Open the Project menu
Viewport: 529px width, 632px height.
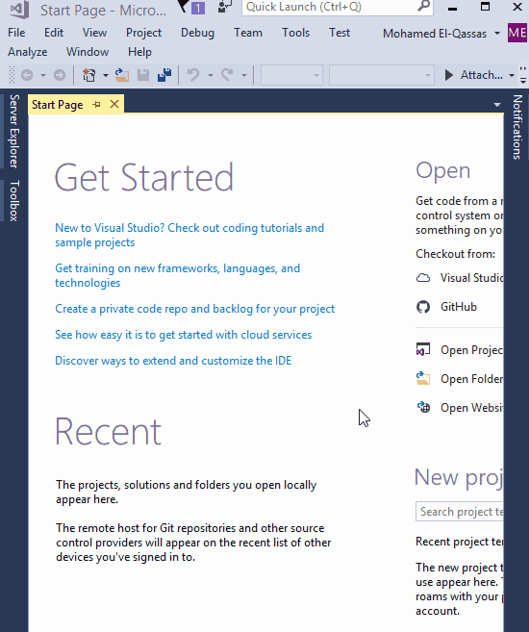pyautogui.click(x=143, y=33)
